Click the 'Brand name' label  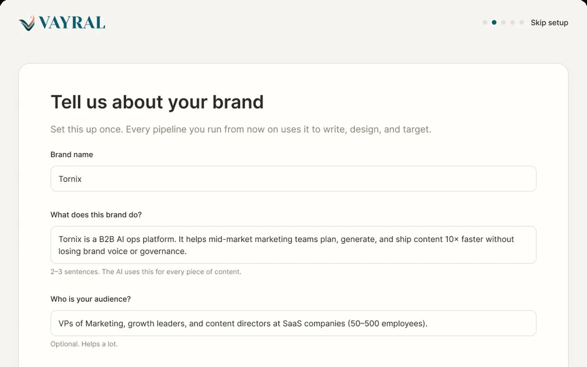tap(72, 154)
